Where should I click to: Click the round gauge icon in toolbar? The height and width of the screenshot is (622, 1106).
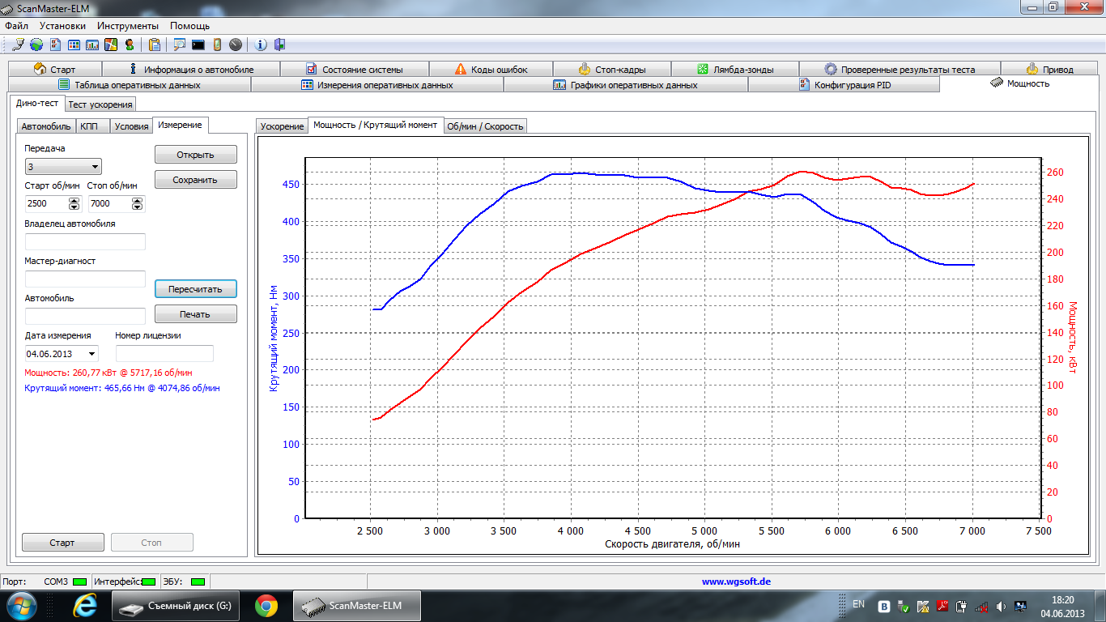236,45
